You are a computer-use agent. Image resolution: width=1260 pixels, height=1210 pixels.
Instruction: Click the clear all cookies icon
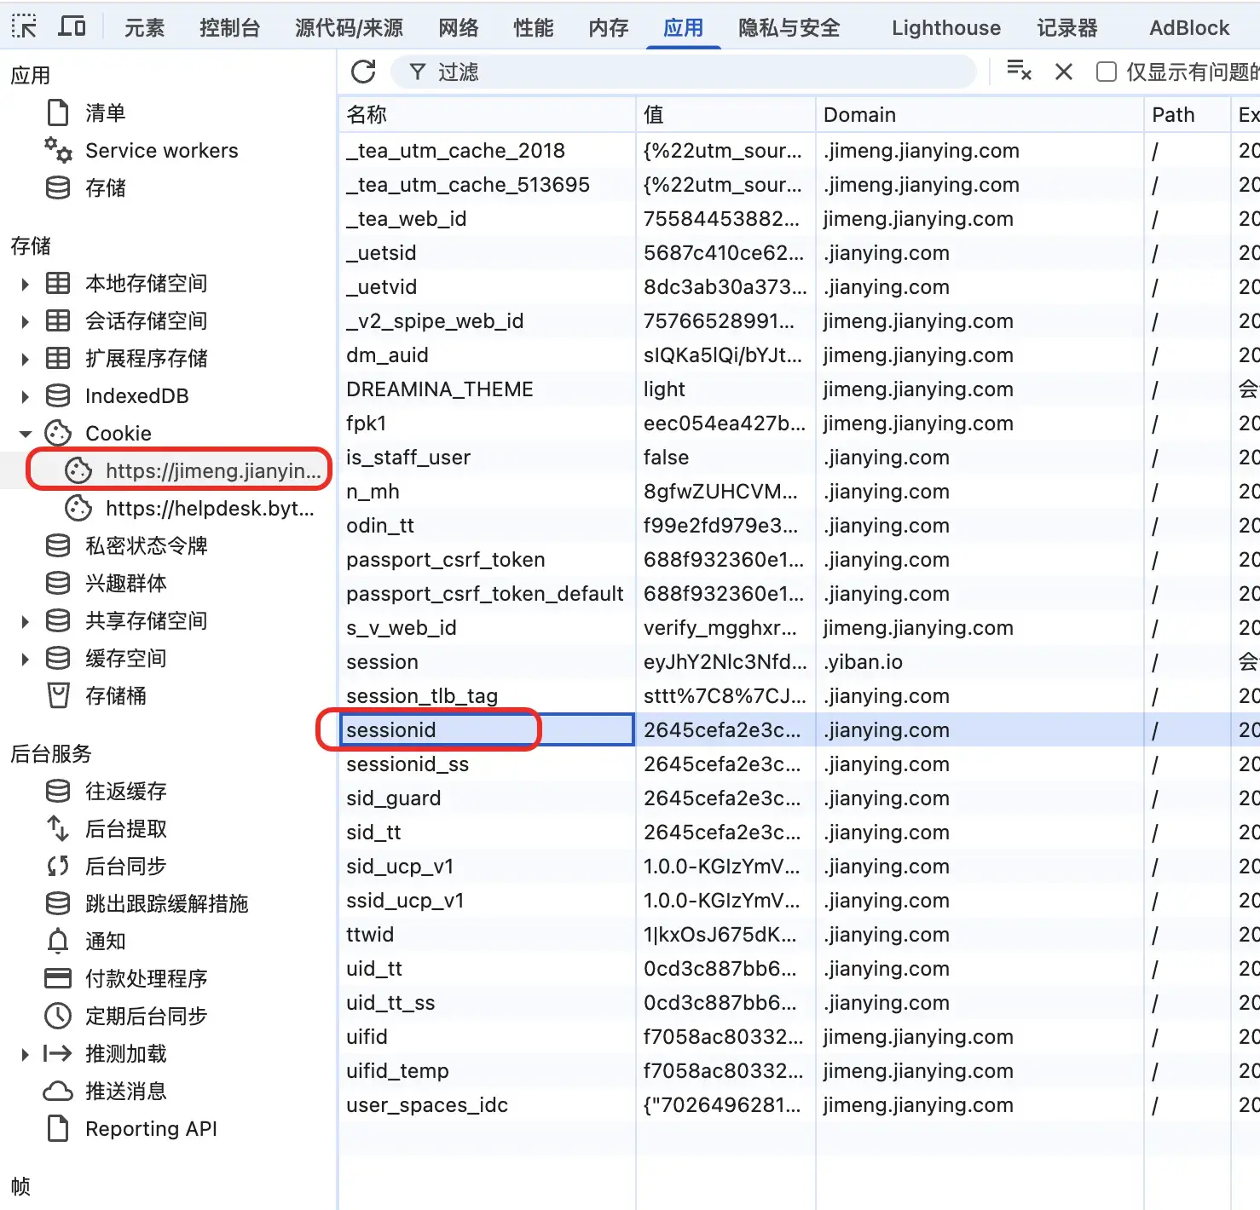[1019, 72]
